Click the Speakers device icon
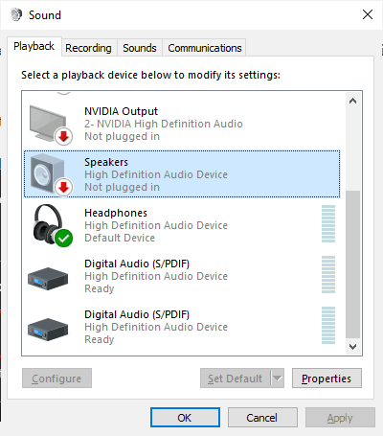This screenshot has height=436, width=383. (47, 172)
